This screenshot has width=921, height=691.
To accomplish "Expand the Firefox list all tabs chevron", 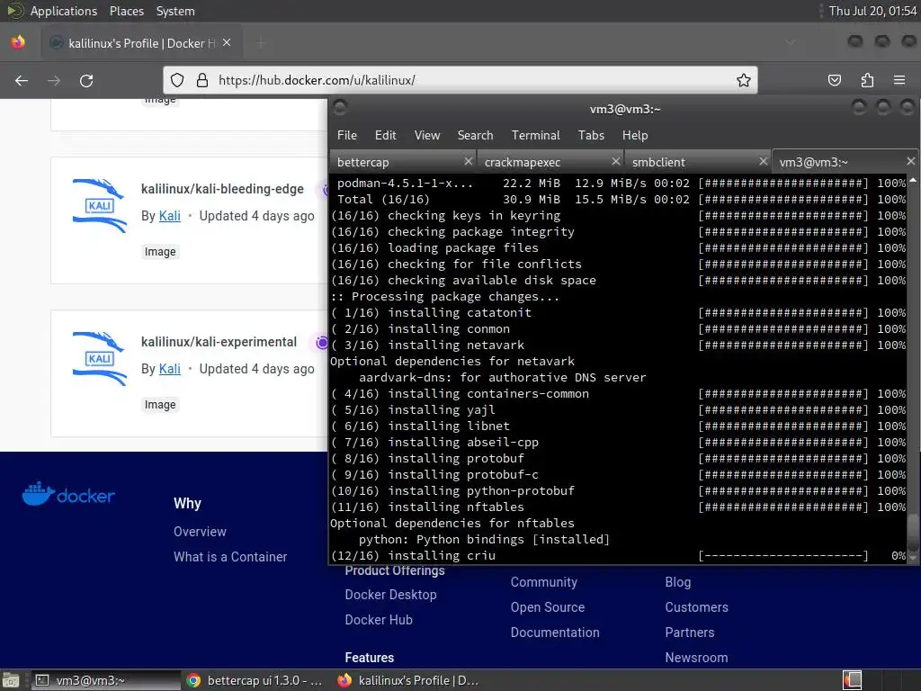I will click(791, 42).
